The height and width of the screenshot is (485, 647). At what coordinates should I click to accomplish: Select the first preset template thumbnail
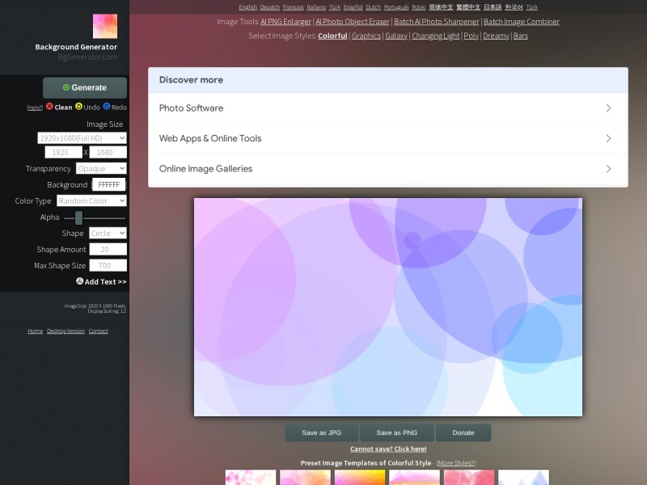[251, 477]
